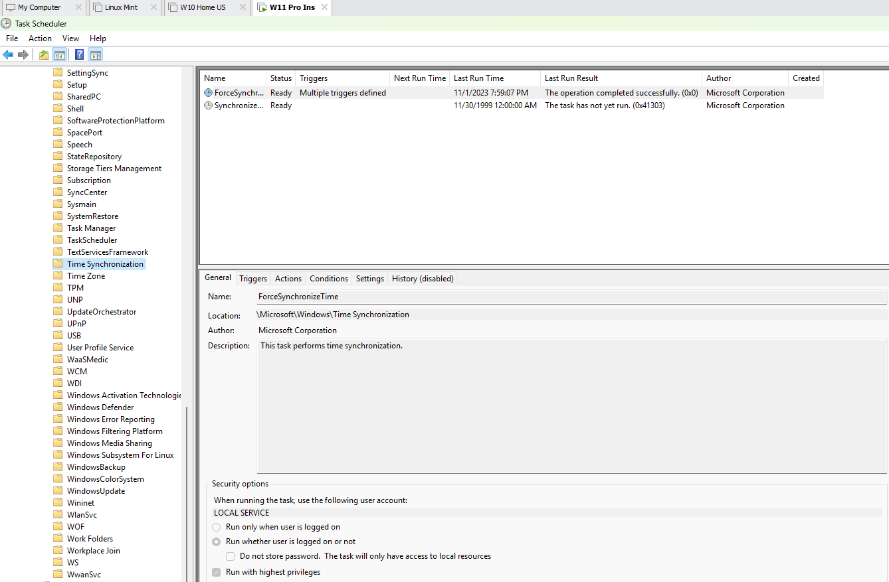
Task: Click the tree pane vertical scrollbar thumb
Action: 187,494
